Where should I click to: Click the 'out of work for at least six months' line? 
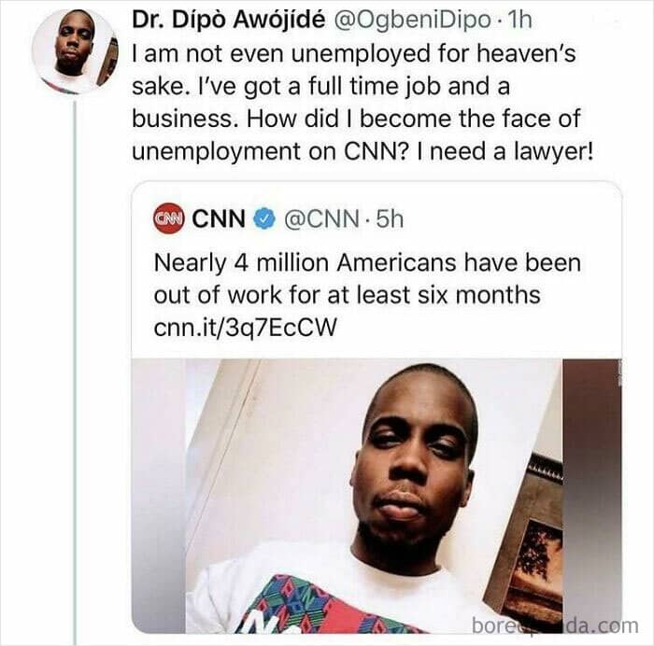(x=347, y=295)
